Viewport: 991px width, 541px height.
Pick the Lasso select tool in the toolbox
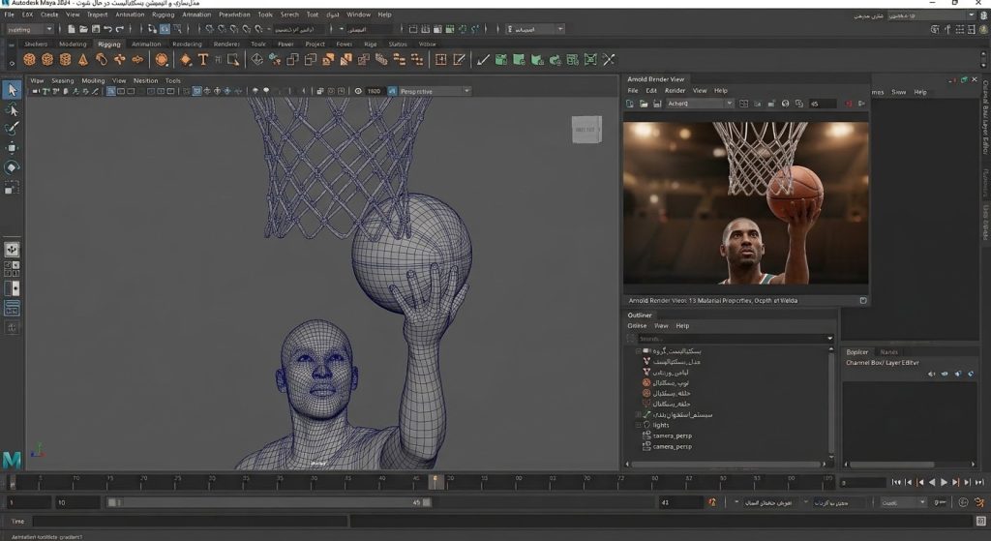tap(12, 110)
